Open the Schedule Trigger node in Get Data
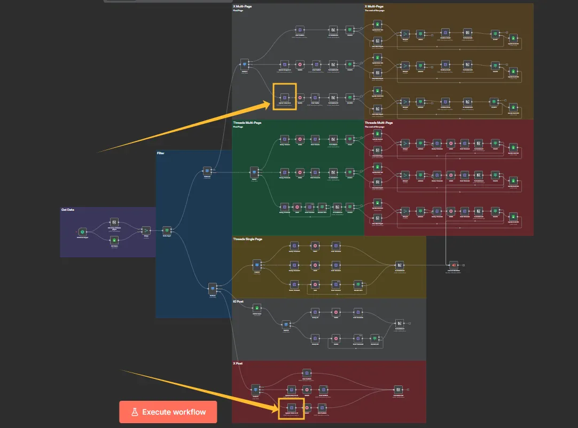The width and height of the screenshot is (578, 428). tap(82, 232)
